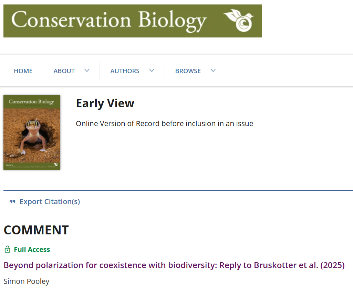Click the Wiley logo on the journal cover

9,165
